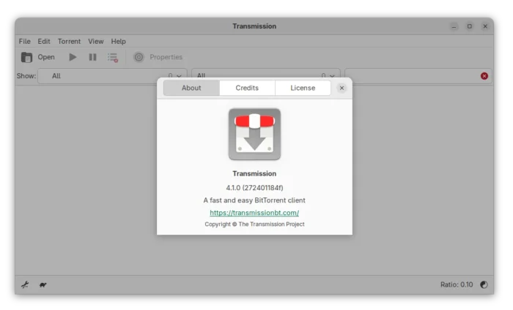Click the version text 4.1.0 (272401184f)
This screenshot has height=310, width=513.
coord(254,188)
